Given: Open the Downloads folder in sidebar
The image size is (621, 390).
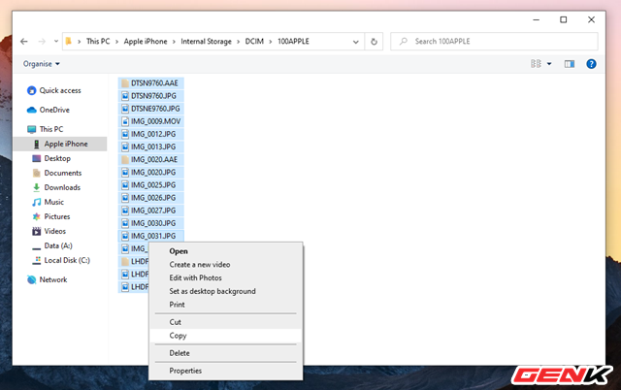Looking at the screenshot, I should (x=62, y=187).
